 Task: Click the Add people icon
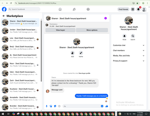[72, 53]
